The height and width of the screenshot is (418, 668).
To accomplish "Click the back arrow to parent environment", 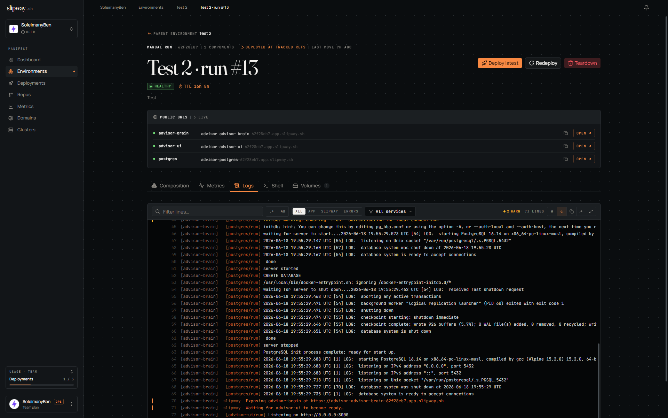I will [x=149, y=33].
